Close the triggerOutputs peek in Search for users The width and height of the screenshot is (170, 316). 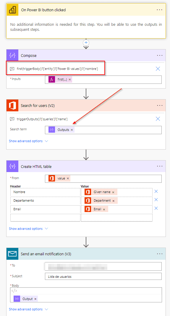(x=158, y=119)
